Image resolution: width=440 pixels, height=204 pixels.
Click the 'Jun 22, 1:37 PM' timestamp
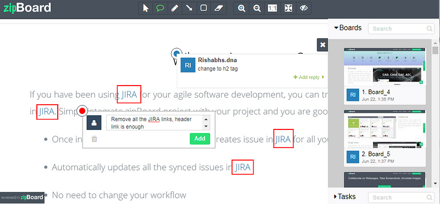tap(378, 161)
